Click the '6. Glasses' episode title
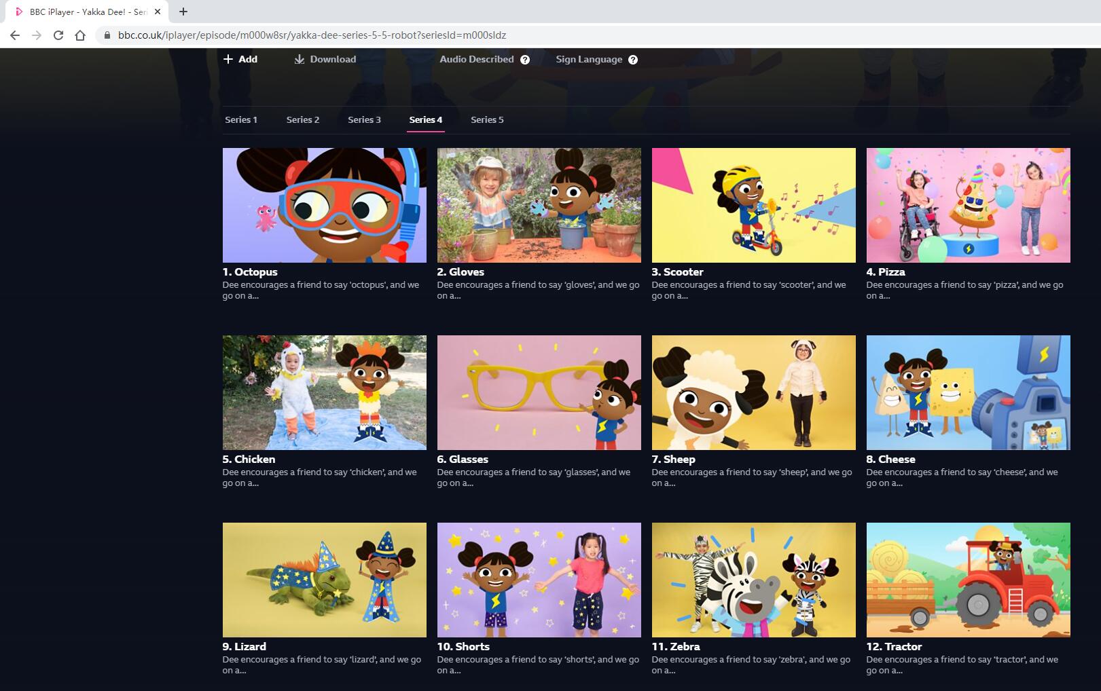Viewport: 1101px width, 691px height. coord(463,459)
